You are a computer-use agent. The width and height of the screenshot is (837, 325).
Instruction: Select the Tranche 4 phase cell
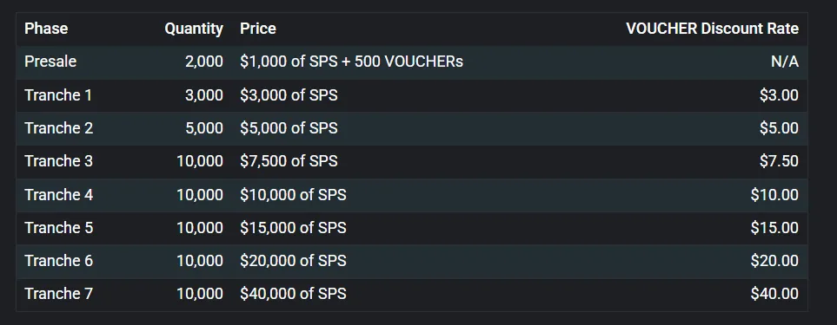click(x=59, y=195)
